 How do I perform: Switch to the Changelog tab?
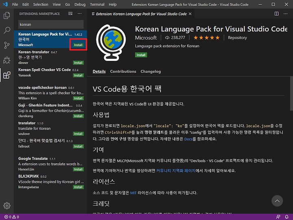point(151,71)
